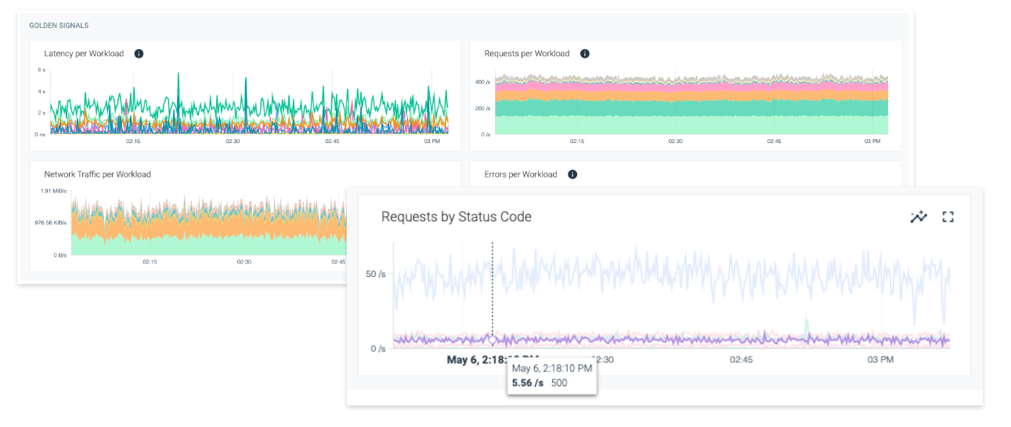Image resolution: width=1011 pixels, height=427 pixels.
Task: Click the Requests by Status Code title
Action: coord(457,217)
